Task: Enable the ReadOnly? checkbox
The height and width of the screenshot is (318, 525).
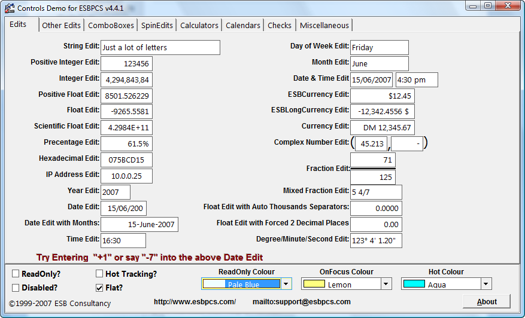Action: tap(16, 274)
